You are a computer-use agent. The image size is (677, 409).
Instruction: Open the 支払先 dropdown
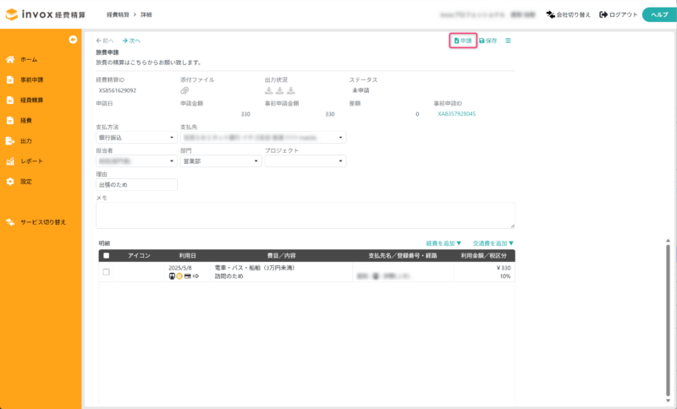[263, 138]
